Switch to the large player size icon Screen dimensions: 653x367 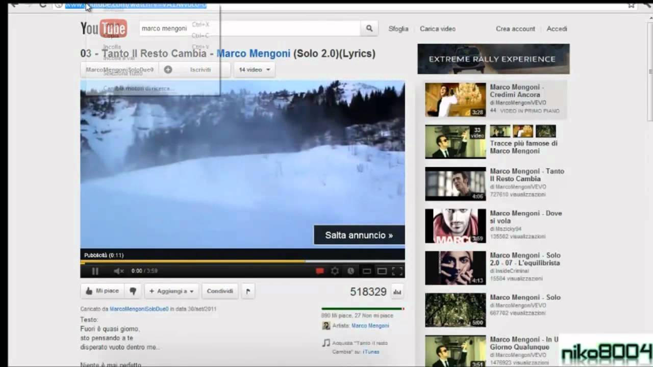click(382, 271)
